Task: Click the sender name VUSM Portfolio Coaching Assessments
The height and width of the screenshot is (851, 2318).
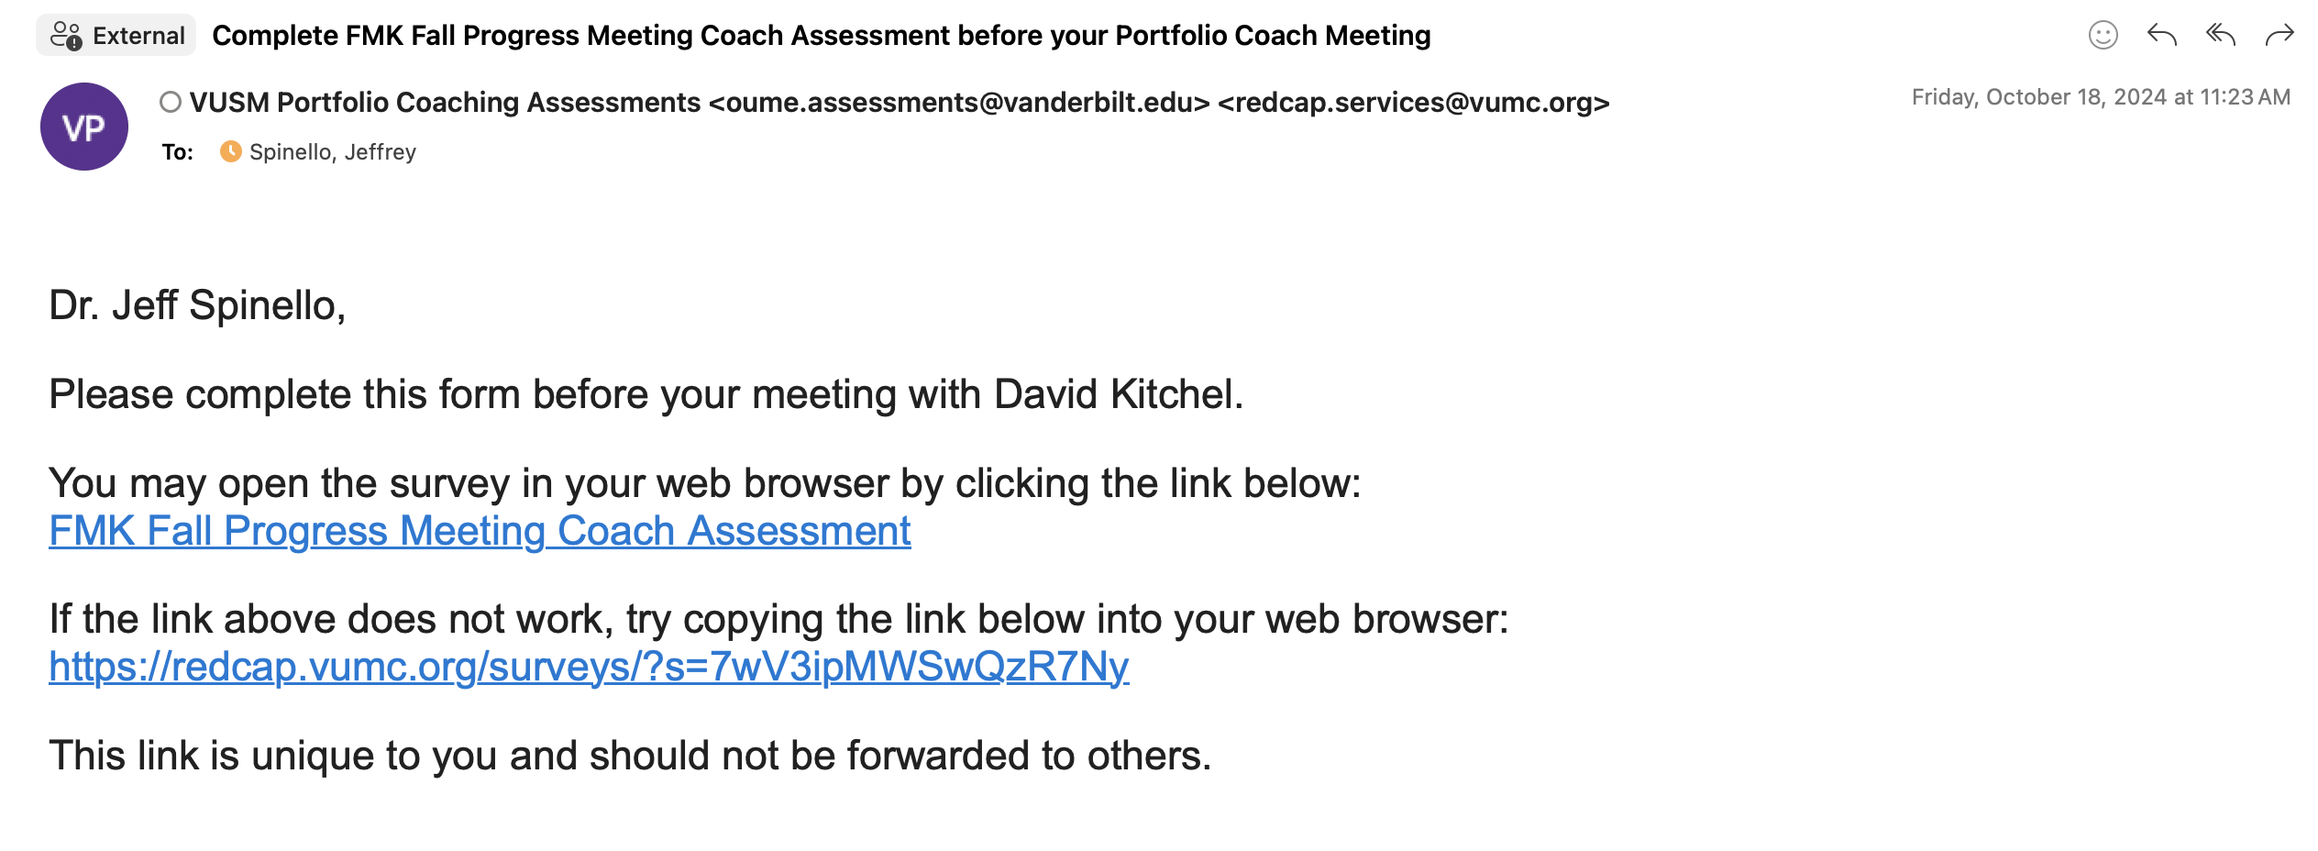Action: point(445,102)
